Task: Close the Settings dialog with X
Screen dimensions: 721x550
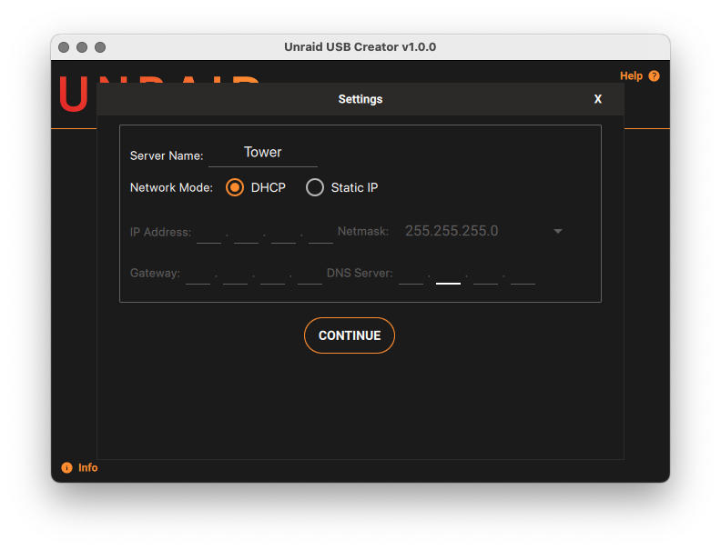Action: click(598, 99)
